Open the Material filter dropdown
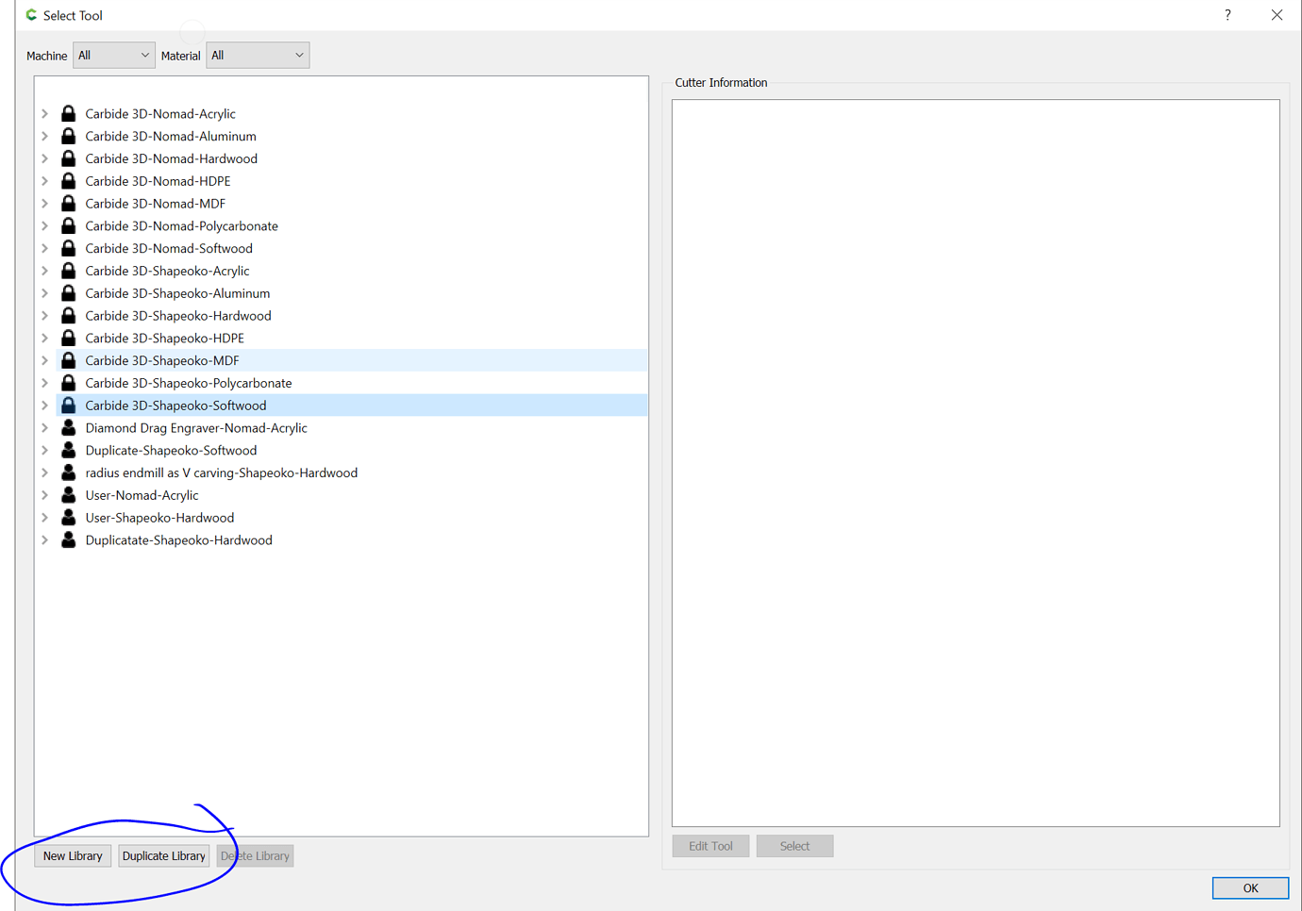Viewport: 1302px width, 911px height. coord(257,55)
